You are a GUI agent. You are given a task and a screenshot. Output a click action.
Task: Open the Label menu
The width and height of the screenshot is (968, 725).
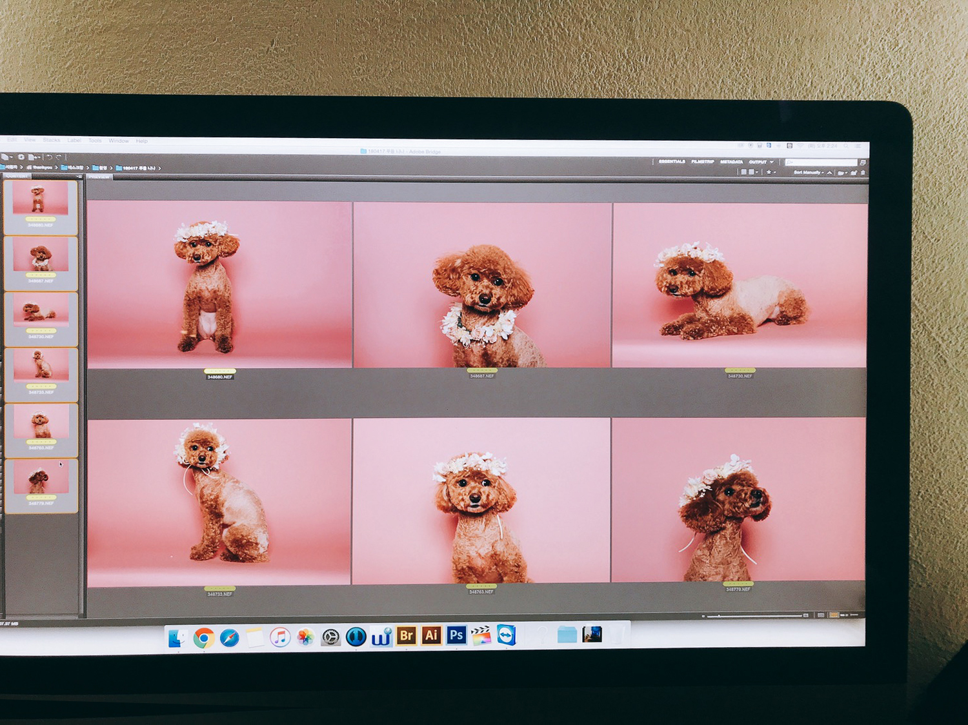pyautogui.click(x=74, y=141)
